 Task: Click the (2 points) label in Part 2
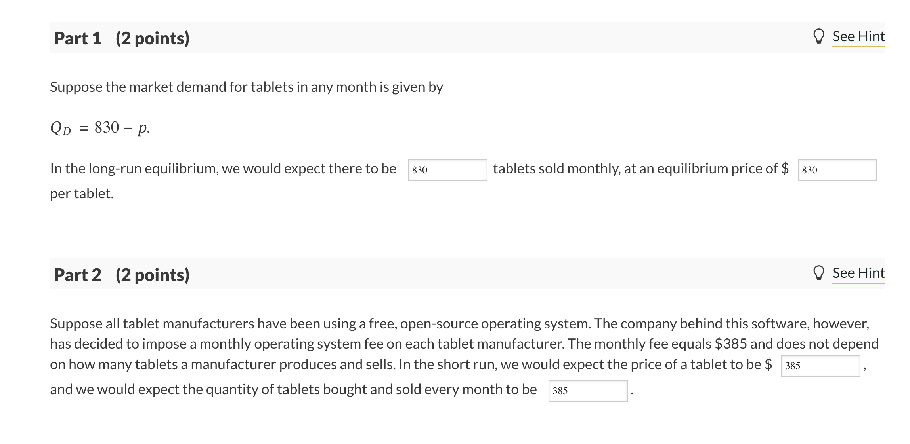(x=153, y=275)
